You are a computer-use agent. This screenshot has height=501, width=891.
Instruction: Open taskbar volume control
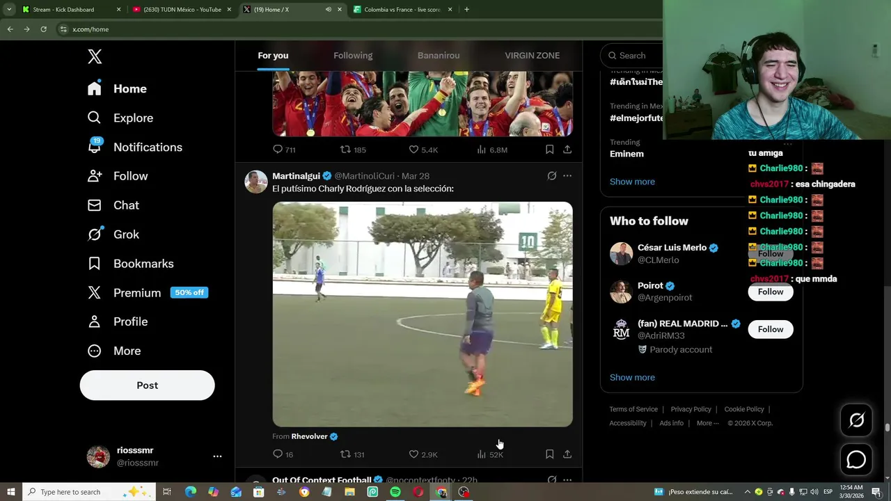click(x=814, y=492)
